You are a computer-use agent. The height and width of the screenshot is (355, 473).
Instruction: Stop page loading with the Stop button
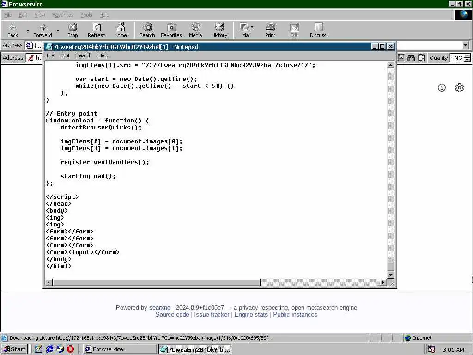click(73, 30)
